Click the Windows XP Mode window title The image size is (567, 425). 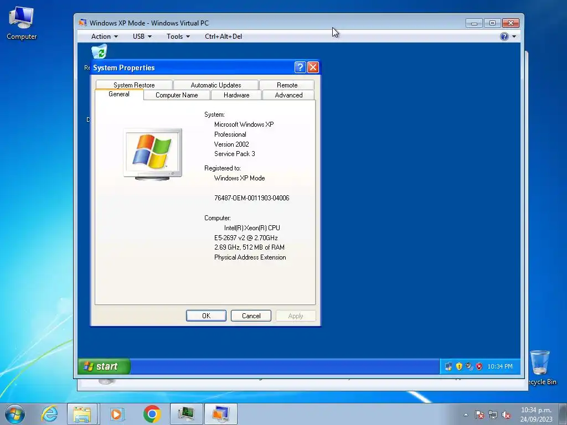click(x=149, y=23)
